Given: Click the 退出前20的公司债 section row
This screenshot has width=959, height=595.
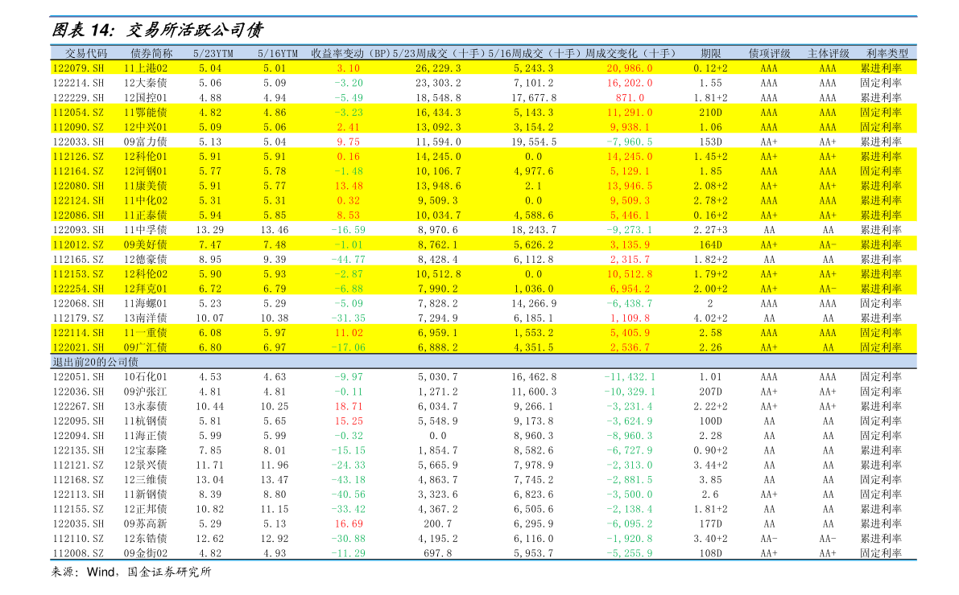Looking at the screenshot, I should [95, 362].
